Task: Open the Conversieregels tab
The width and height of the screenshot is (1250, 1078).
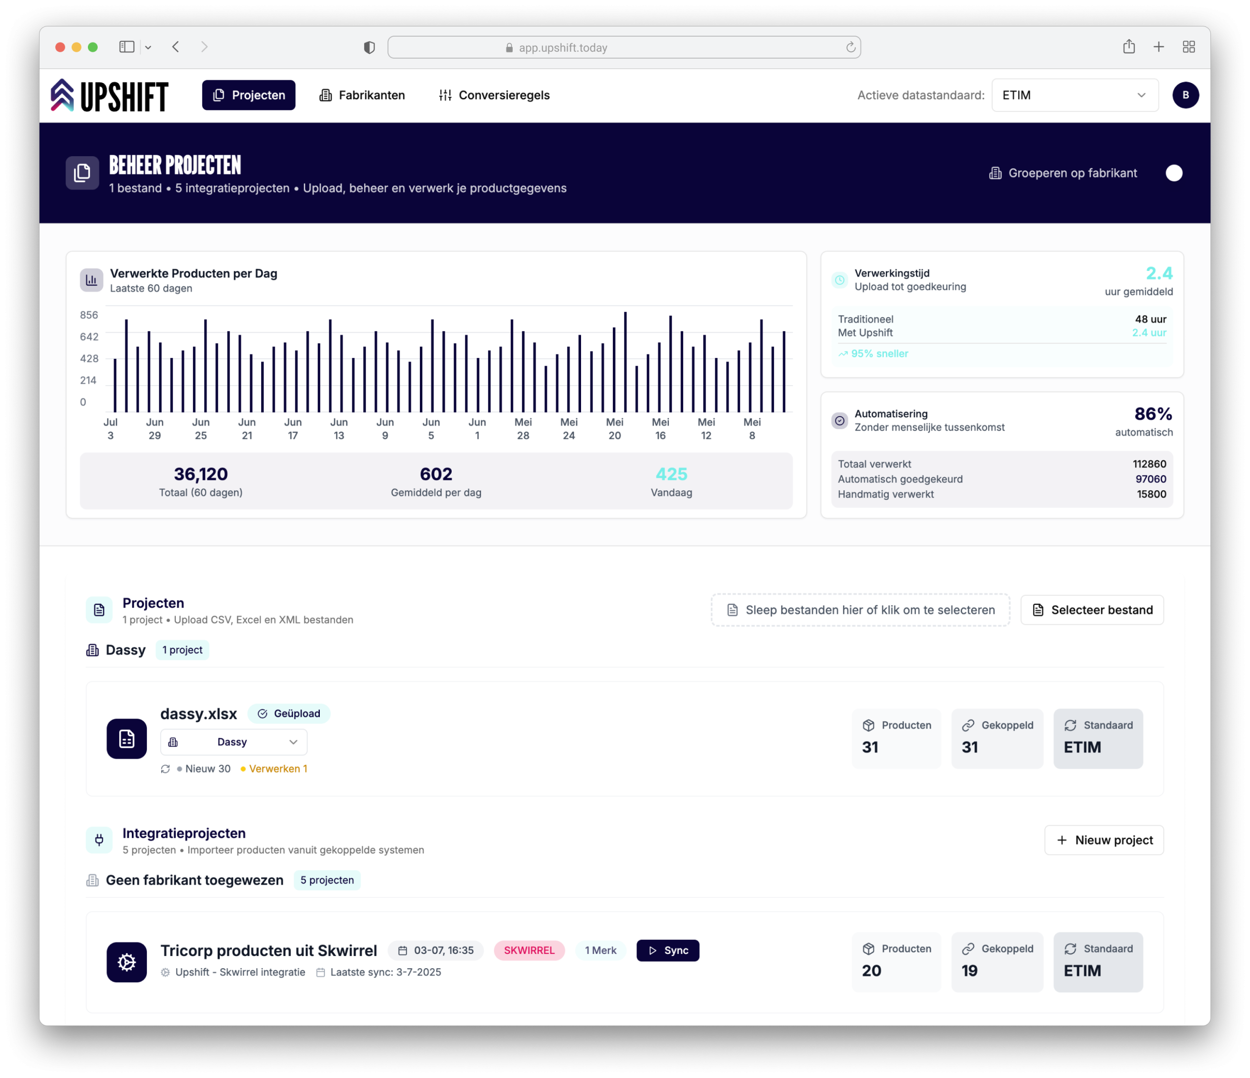Action: pyautogui.click(x=494, y=95)
